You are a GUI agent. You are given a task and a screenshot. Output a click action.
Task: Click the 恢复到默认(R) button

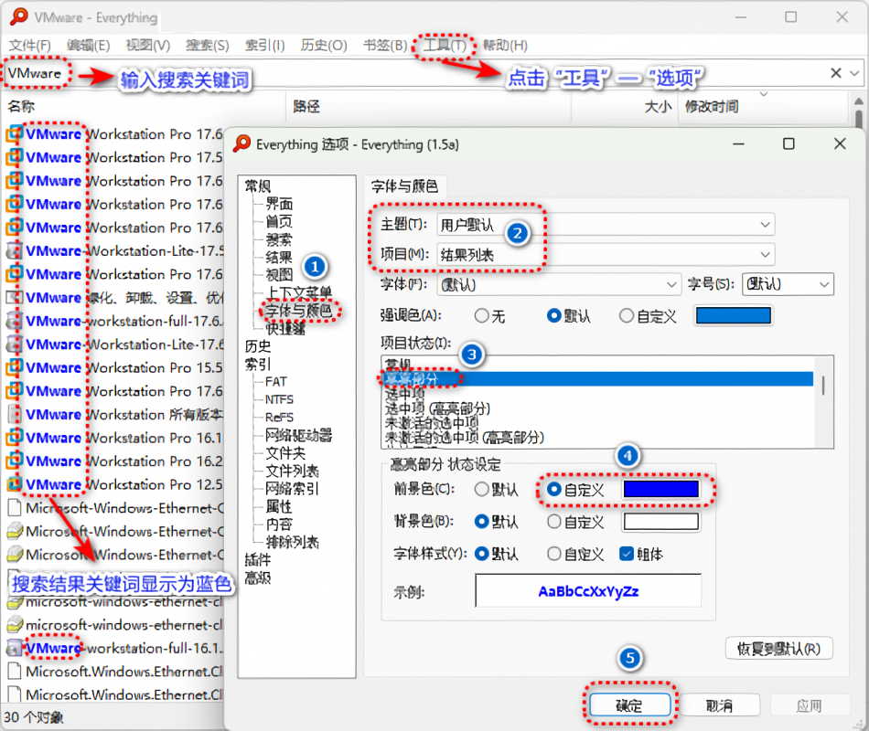pos(778,649)
